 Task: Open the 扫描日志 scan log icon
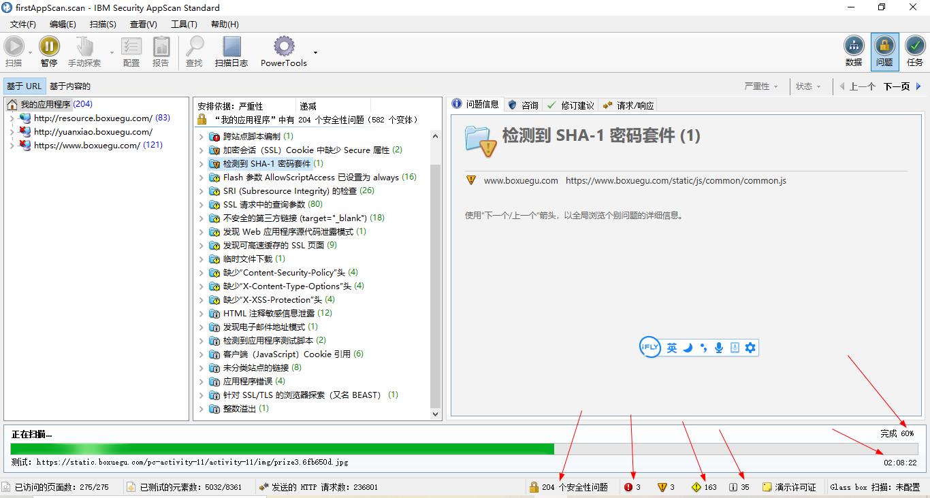[231, 46]
